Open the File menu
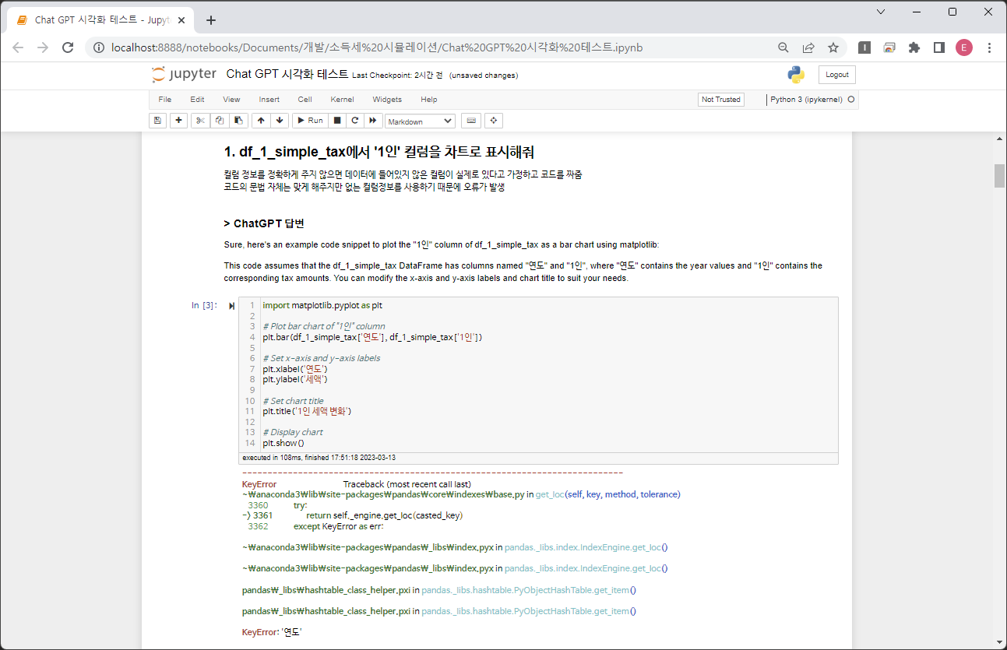Viewport: 1007px width, 650px height. (165, 100)
